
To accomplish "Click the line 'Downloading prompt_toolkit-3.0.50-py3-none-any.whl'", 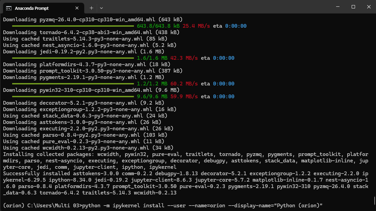I will [x=93, y=71].
